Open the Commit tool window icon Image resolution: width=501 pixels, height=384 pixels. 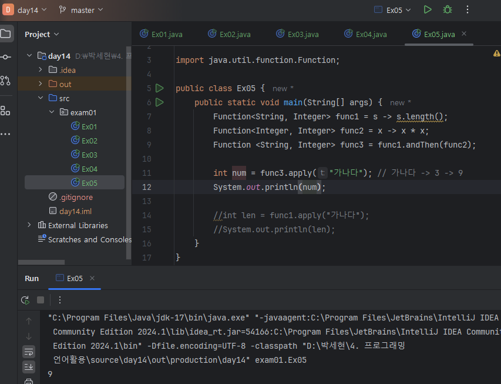pos(5,57)
